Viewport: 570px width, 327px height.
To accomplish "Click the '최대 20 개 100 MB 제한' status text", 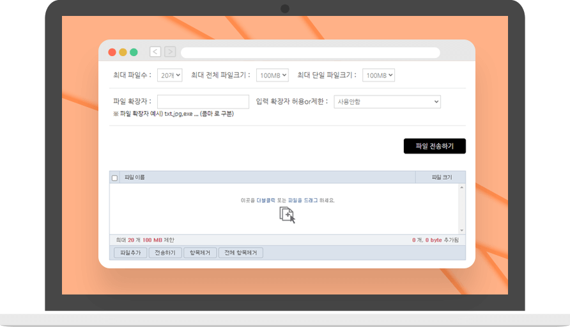I will click(x=145, y=240).
